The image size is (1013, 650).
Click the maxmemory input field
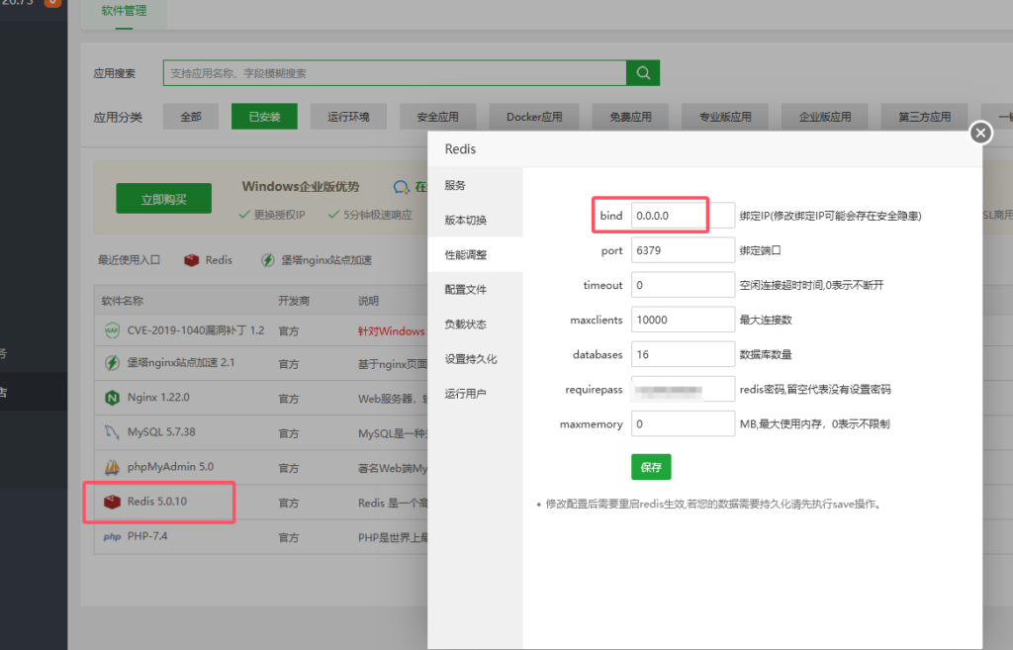tap(683, 423)
